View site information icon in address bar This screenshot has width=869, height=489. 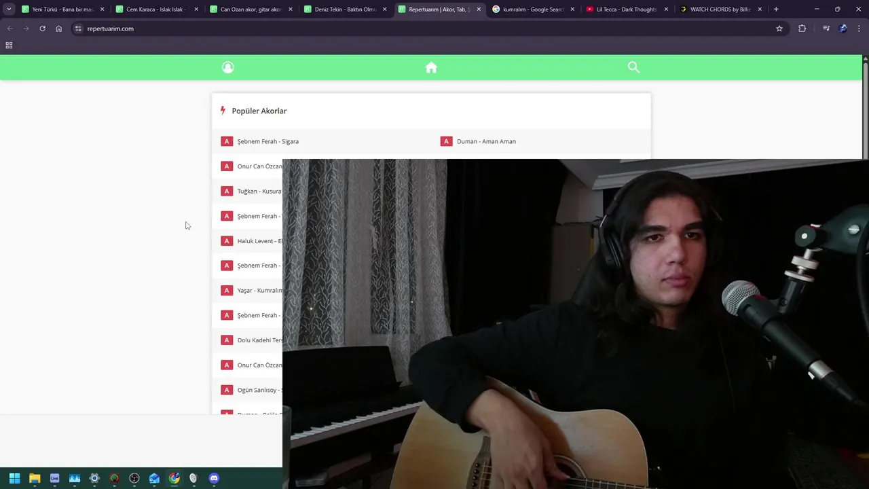[78, 29]
